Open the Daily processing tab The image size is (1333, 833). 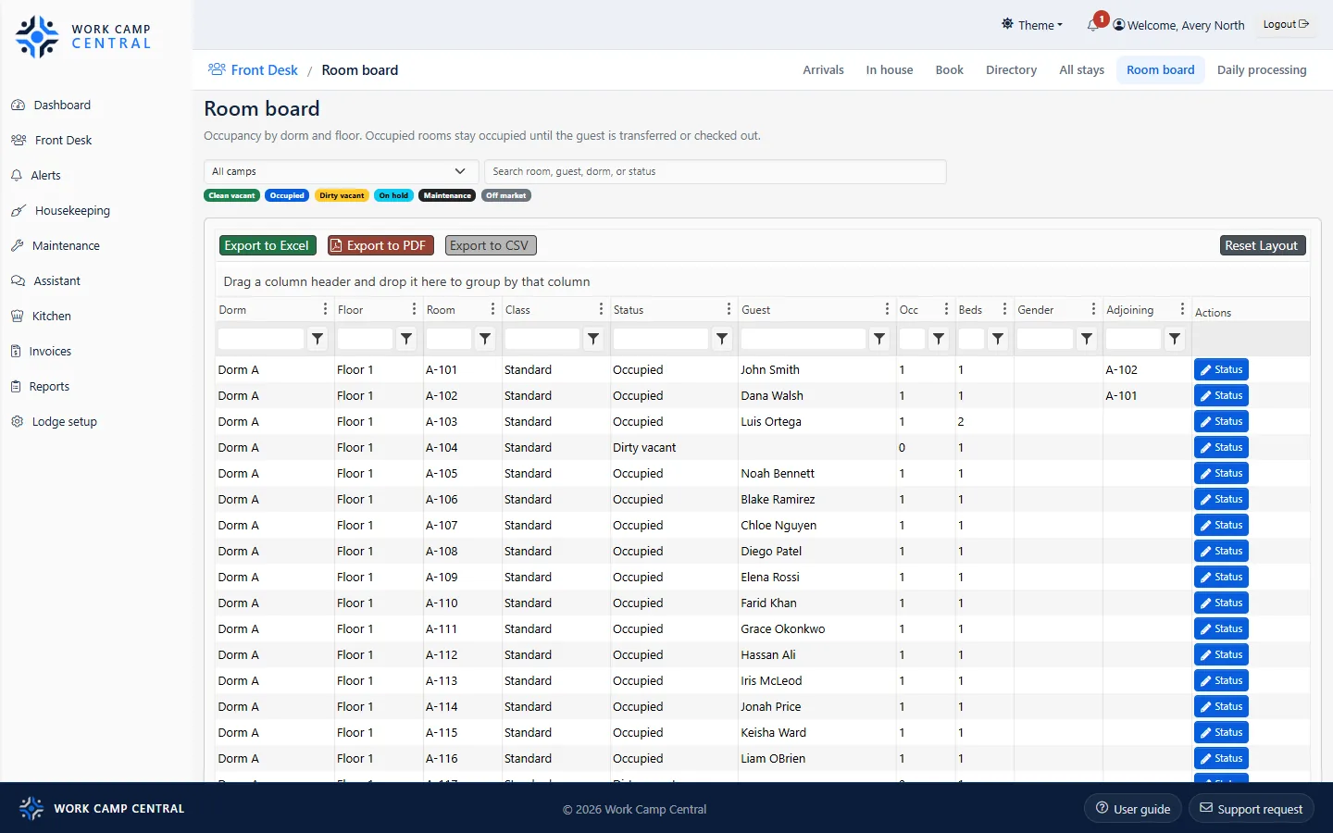pos(1262,70)
